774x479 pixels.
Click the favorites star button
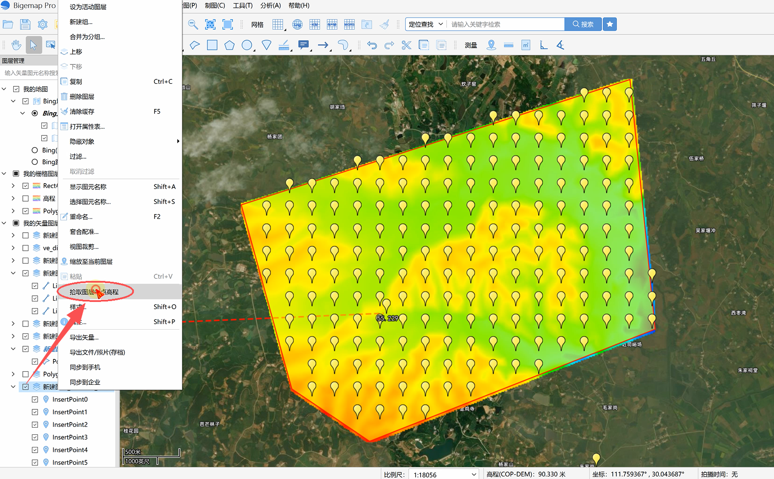[x=610, y=24]
